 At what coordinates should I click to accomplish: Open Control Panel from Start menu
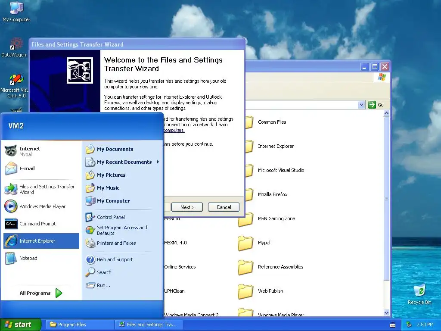click(123, 217)
